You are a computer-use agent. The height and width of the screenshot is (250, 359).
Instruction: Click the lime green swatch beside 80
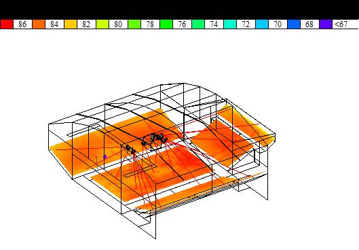point(134,24)
